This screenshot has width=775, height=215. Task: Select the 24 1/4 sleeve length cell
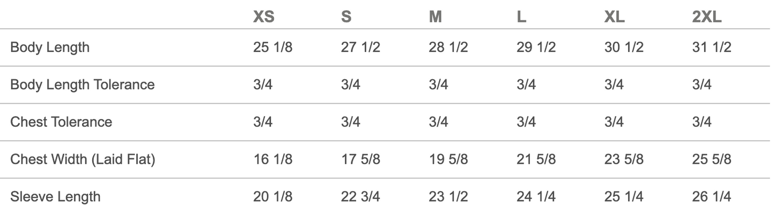click(x=536, y=196)
